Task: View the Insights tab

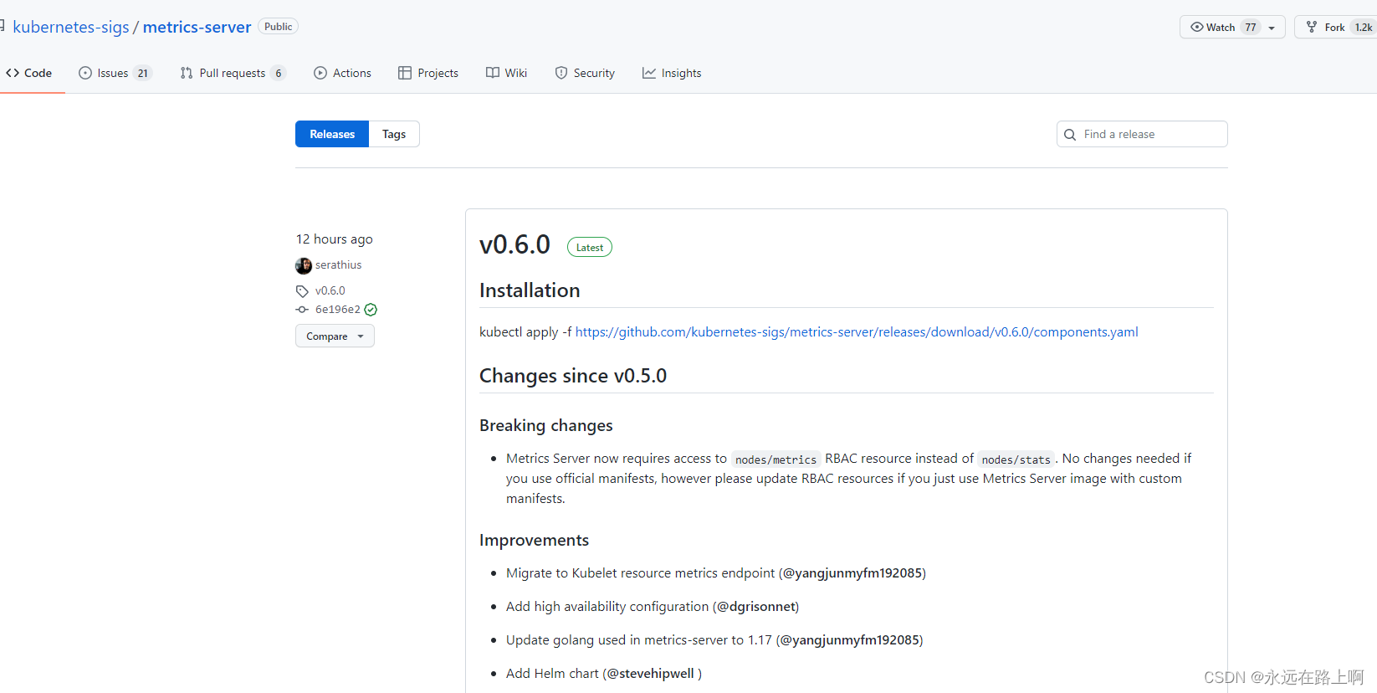Action: (x=672, y=73)
